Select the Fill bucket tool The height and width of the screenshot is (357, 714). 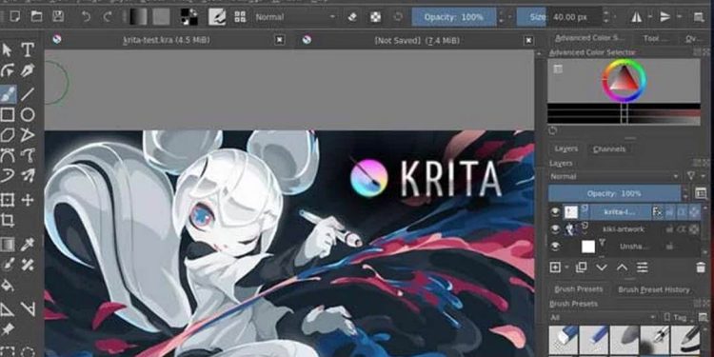click(x=7, y=286)
